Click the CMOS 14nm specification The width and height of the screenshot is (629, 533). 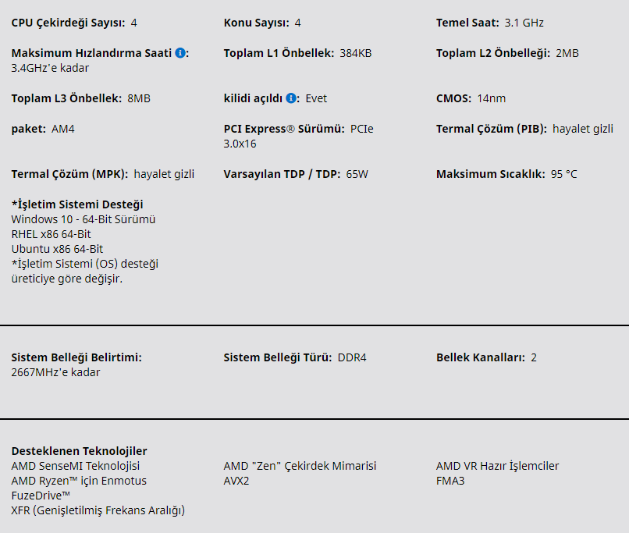point(471,98)
